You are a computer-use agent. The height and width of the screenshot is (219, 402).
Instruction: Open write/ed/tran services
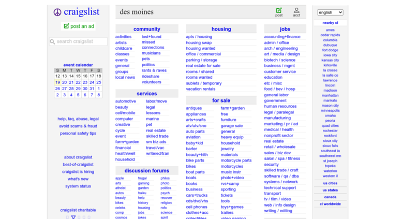click(x=157, y=153)
